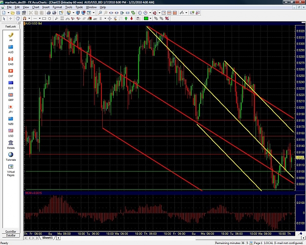Screen dimensions: 306x245
Task: Click the MOM indicator label
Action: coord(33,193)
